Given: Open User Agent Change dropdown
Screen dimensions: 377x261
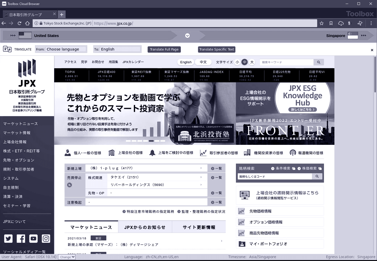Looking at the screenshot, I should tap(67, 257).
